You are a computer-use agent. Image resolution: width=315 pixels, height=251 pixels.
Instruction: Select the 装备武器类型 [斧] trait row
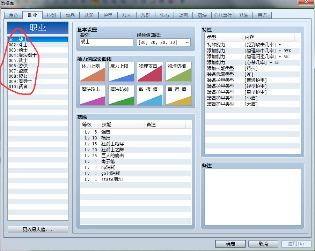click(x=252, y=74)
